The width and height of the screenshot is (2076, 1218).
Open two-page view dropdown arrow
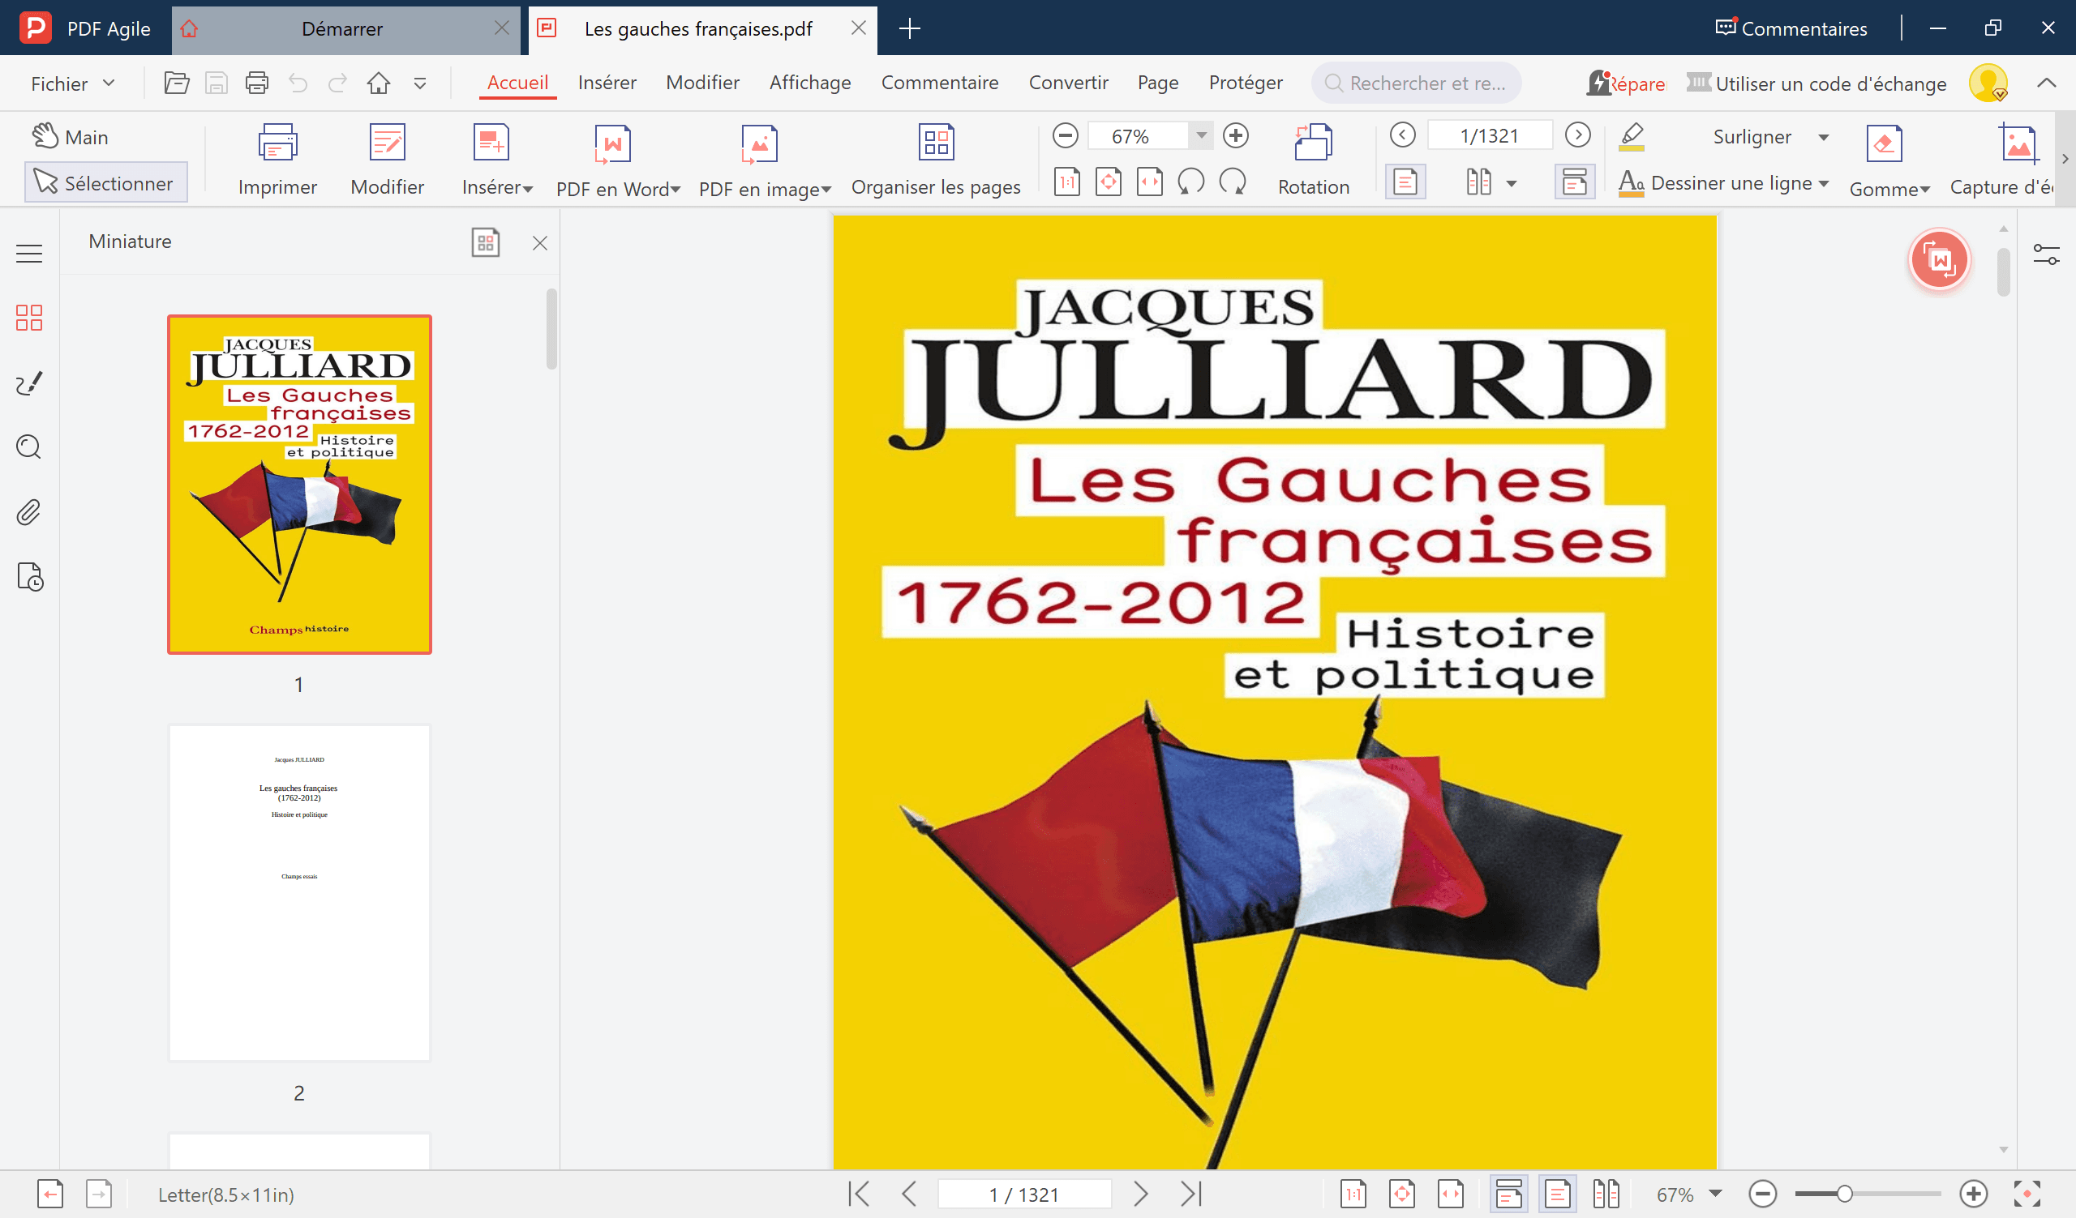click(x=1512, y=182)
